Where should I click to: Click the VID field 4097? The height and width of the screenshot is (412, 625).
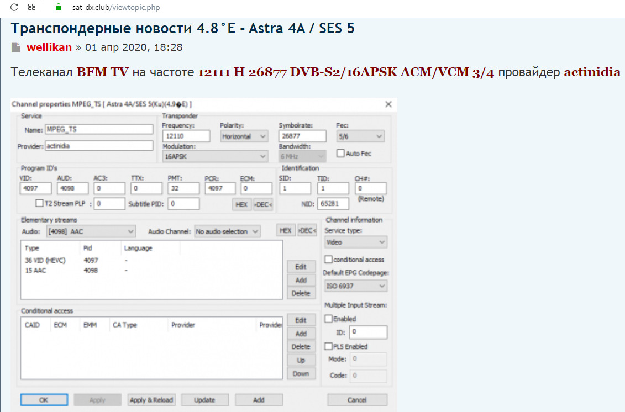point(35,188)
